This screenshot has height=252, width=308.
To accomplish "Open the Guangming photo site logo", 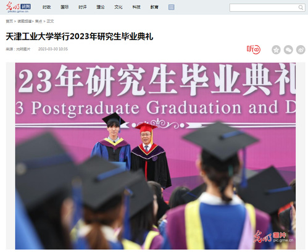I will coord(19,7).
